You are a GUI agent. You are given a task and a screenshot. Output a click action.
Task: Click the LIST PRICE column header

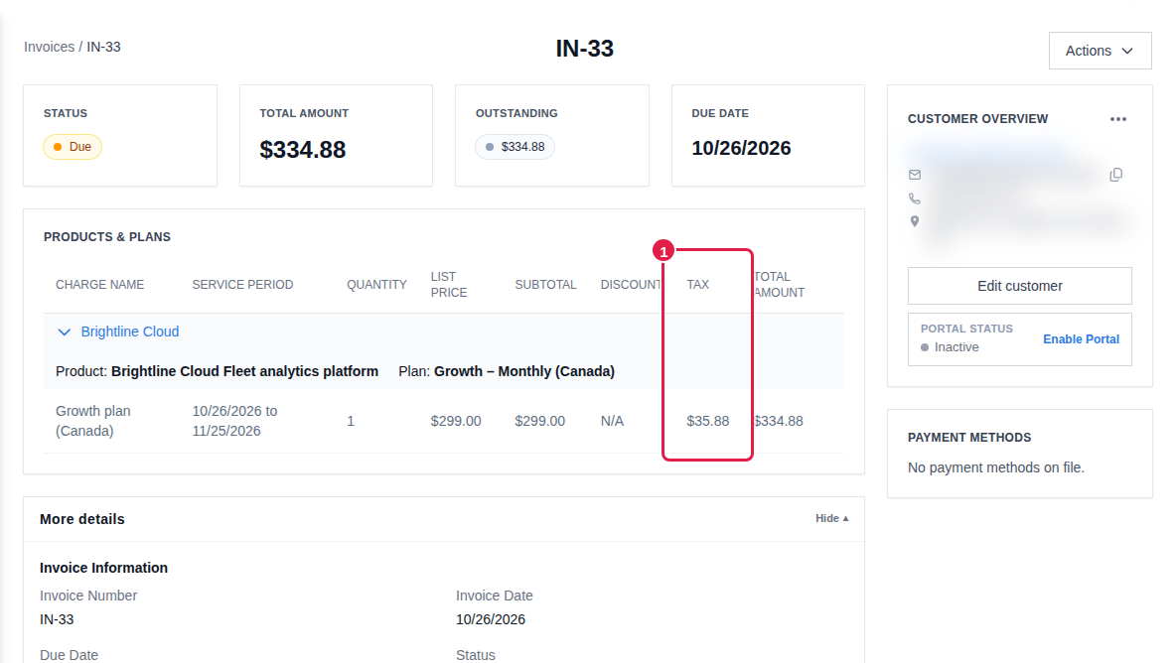449,285
